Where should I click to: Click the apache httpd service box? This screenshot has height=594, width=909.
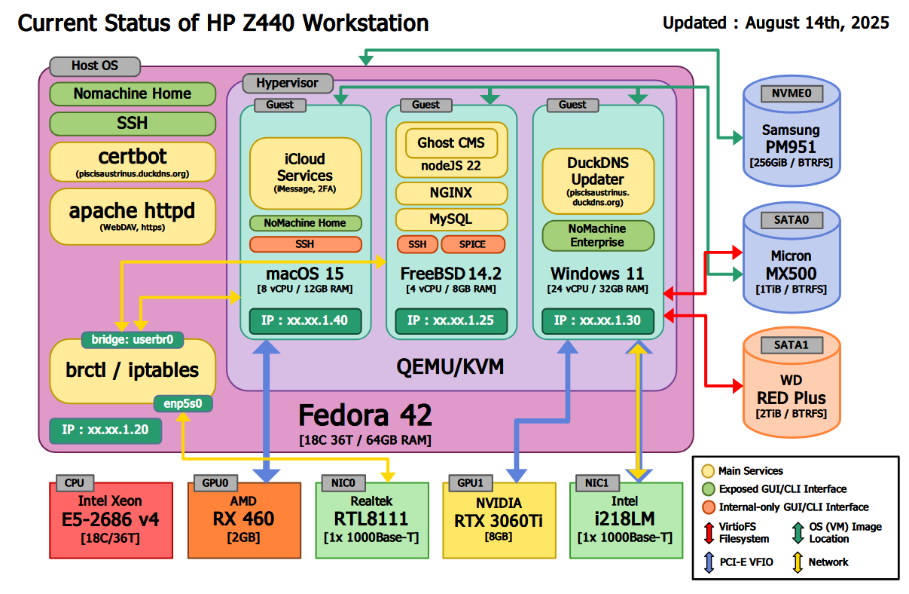coord(133,216)
